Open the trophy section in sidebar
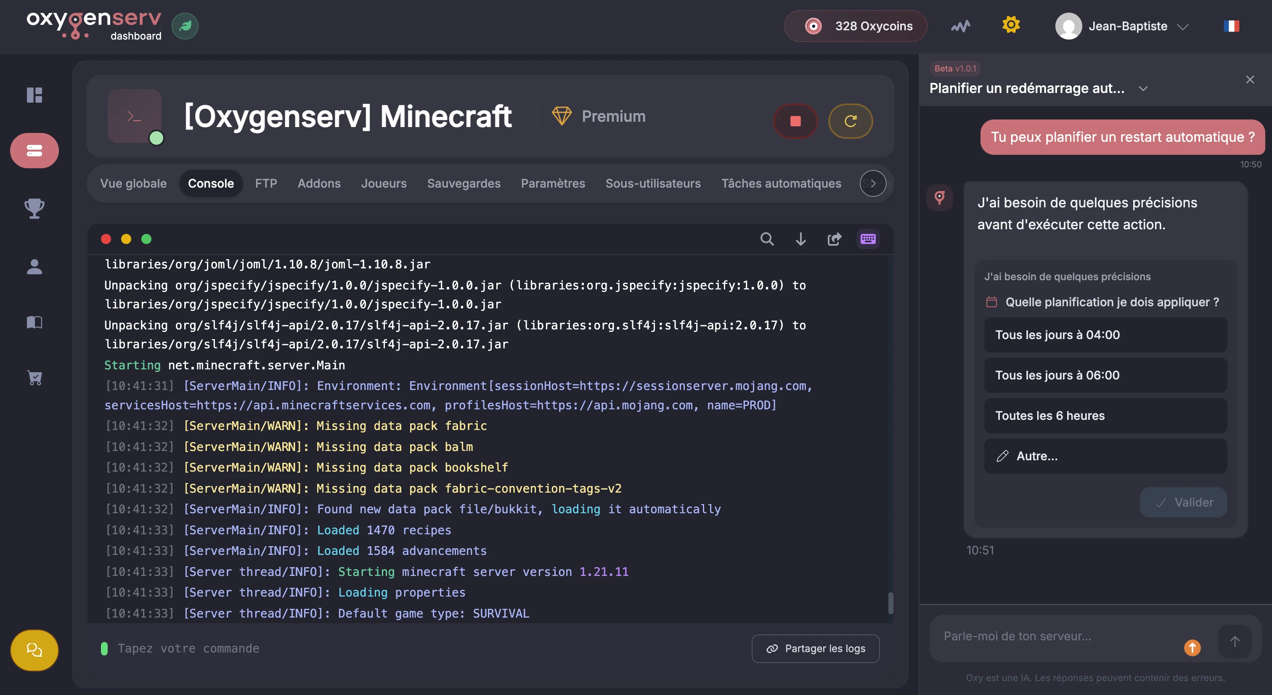The height and width of the screenshot is (695, 1272). click(x=34, y=208)
